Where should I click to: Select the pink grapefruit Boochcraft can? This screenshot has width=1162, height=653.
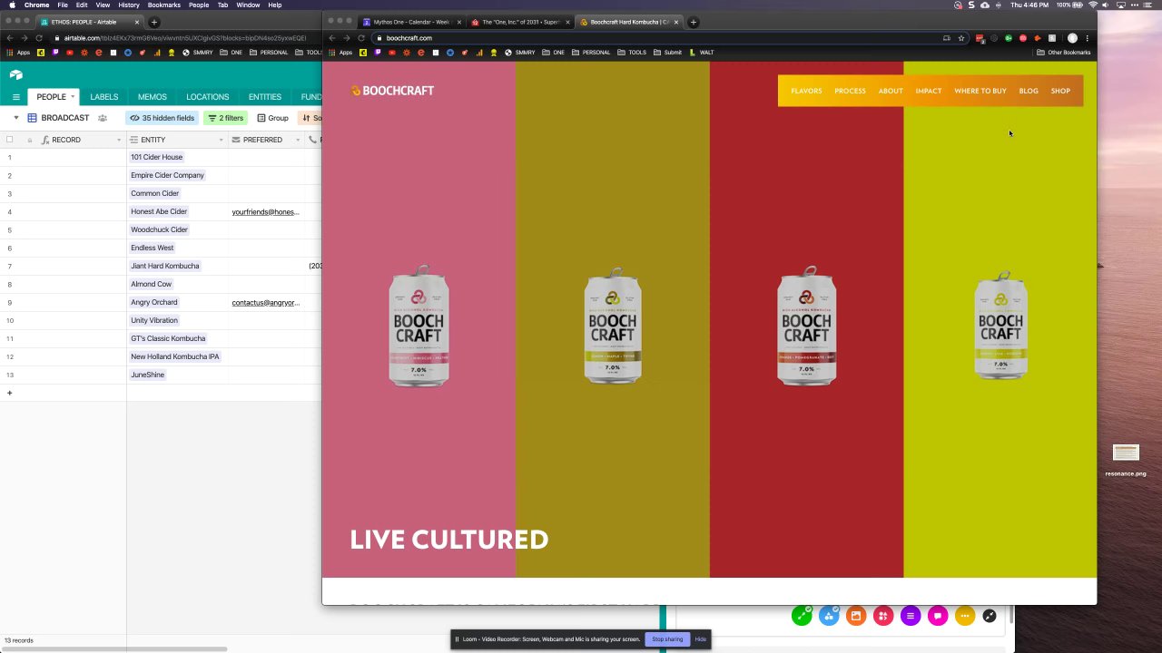point(419,326)
